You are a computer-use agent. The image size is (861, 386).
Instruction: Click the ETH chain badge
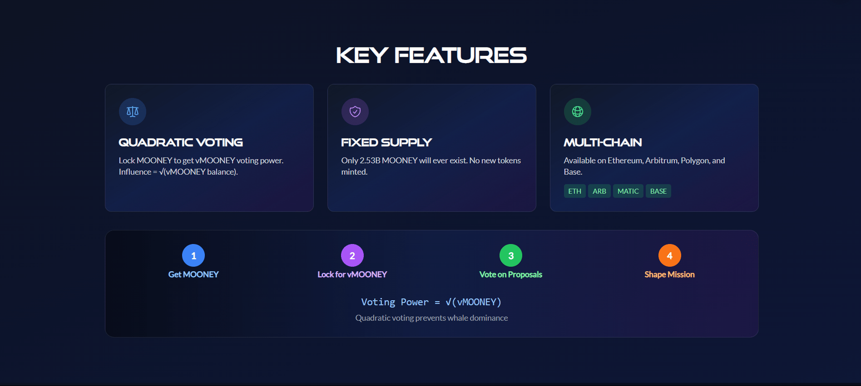575,191
